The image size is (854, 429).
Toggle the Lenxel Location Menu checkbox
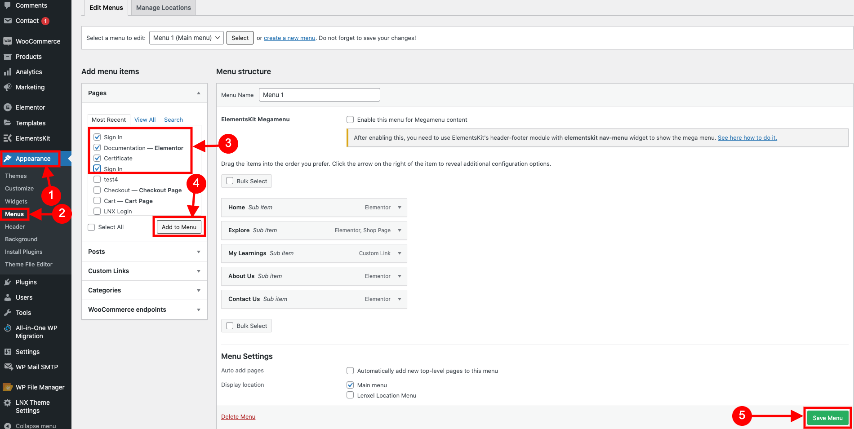pos(350,395)
